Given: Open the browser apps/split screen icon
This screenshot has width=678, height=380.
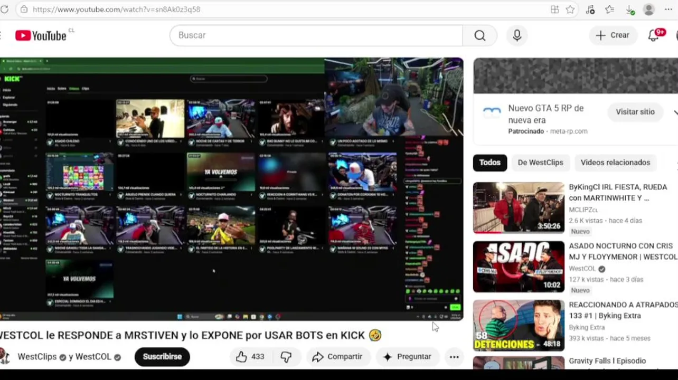Looking at the screenshot, I should tap(554, 9).
